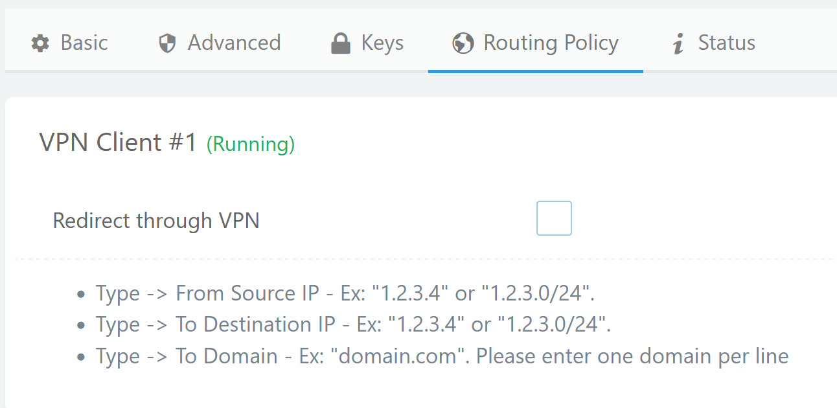Click the shield icon on Advanced tab
Image resolution: width=837 pixels, height=408 pixels.
click(x=167, y=44)
